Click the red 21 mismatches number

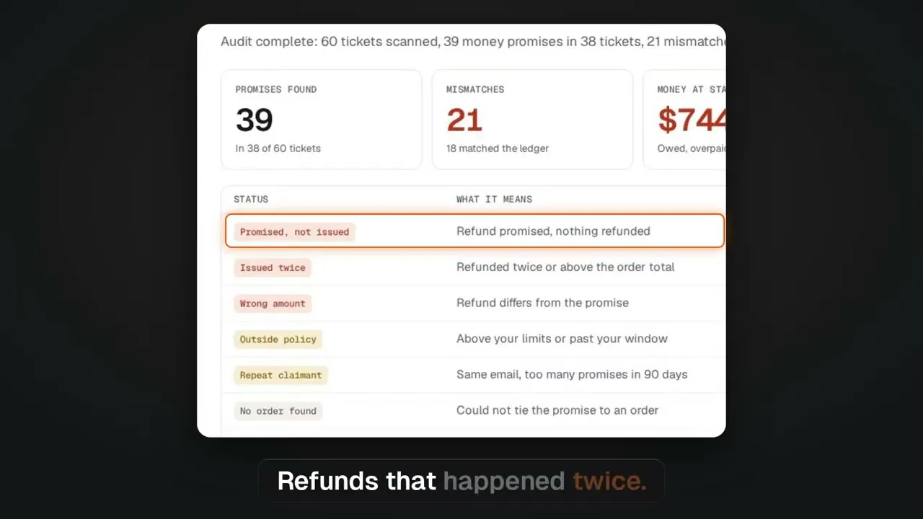tap(464, 120)
